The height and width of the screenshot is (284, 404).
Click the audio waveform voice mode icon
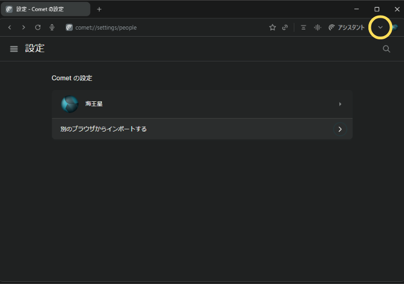click(318, 27)
